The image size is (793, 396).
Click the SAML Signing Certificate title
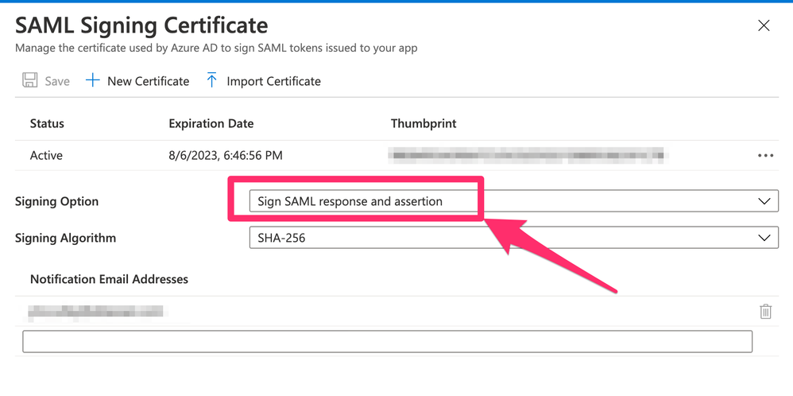141,25
